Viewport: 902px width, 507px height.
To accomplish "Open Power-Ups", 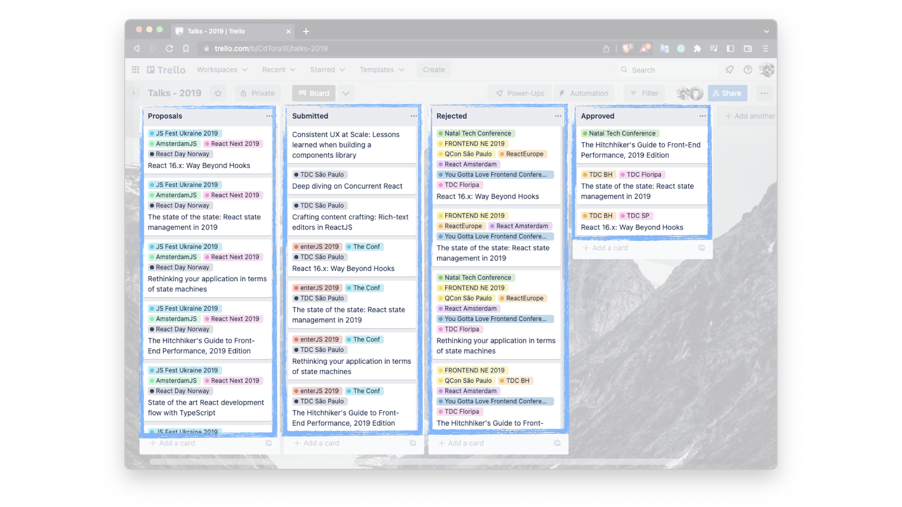I will [x=520, y=93].
